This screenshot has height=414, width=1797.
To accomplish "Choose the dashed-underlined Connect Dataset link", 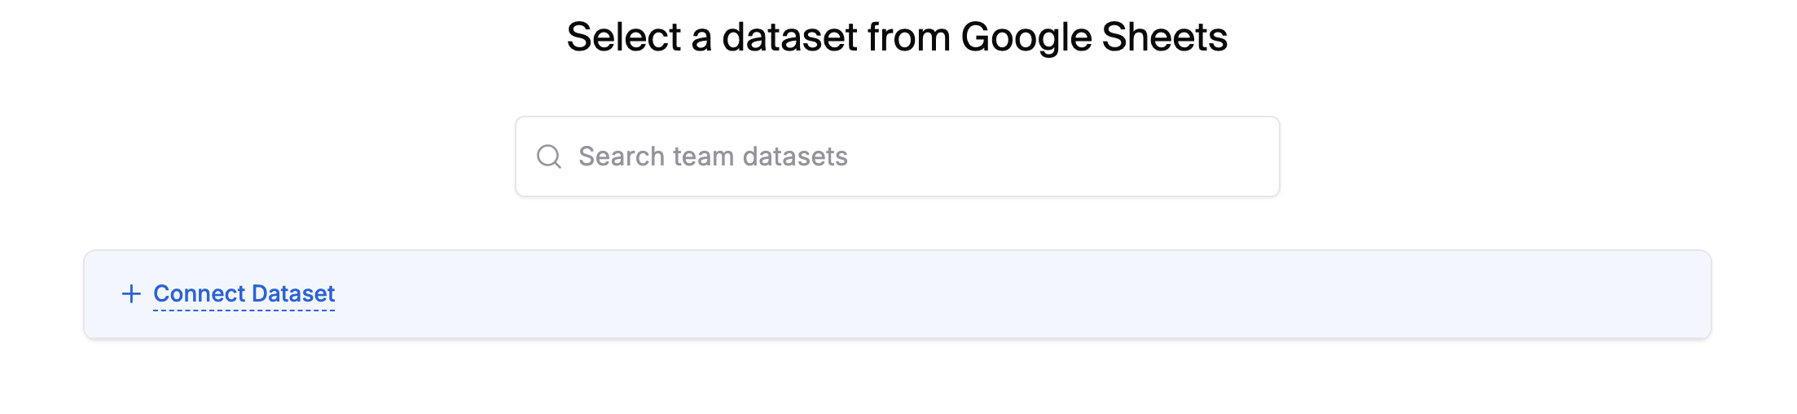I will (244, 293).
